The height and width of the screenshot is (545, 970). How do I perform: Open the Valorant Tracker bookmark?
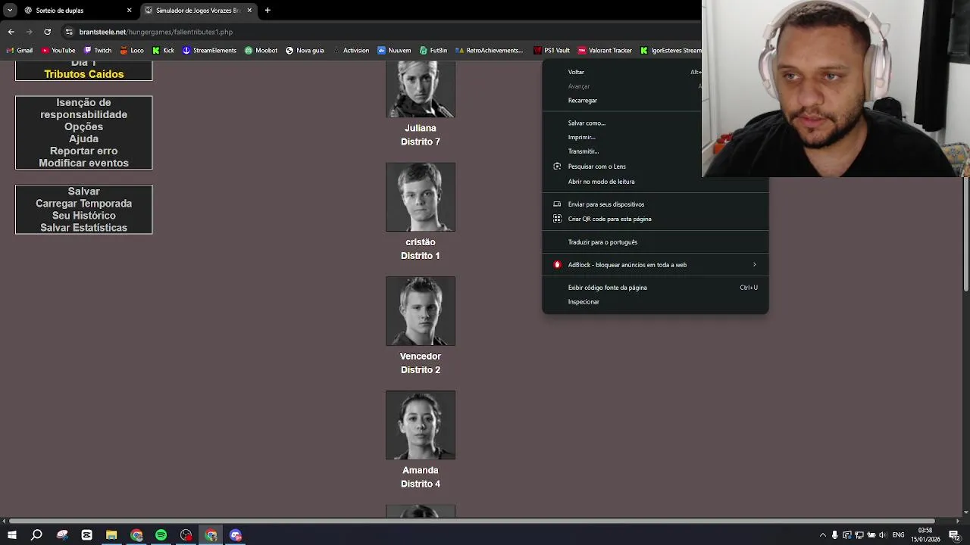pos(605,51)
